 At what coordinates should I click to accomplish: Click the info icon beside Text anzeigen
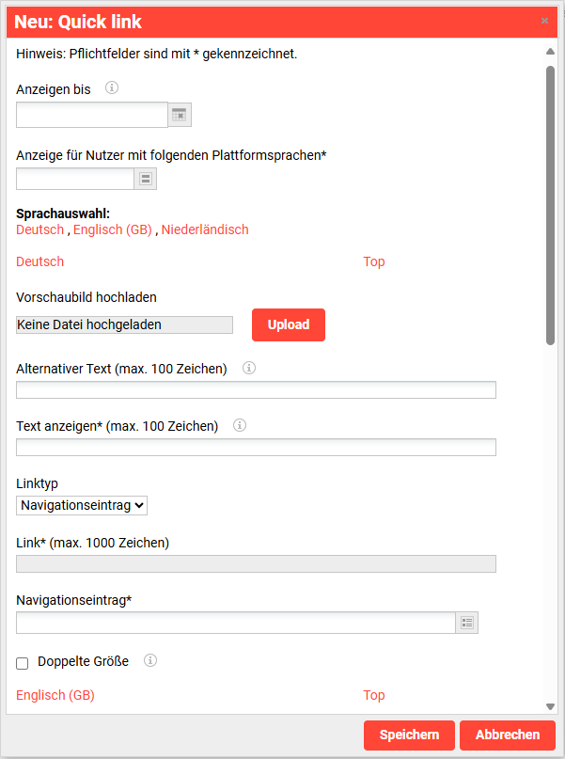tap(239, 425)
